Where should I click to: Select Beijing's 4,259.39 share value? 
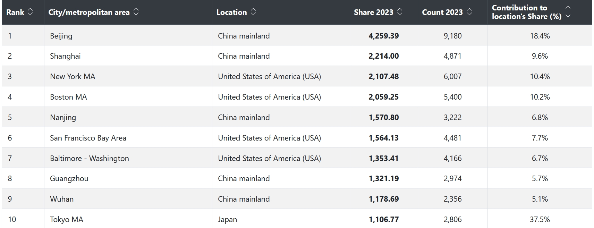384,36
